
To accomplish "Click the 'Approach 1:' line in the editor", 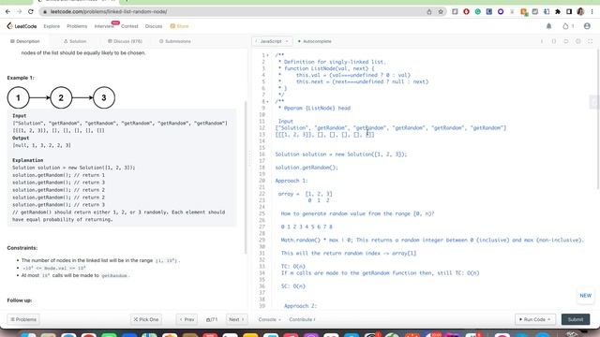I will pyautogui.click(x=292, y=181).
